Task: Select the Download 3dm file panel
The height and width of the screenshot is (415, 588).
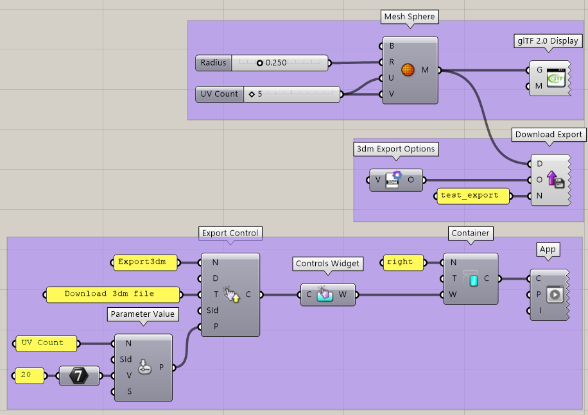Action: coord(113,294)
